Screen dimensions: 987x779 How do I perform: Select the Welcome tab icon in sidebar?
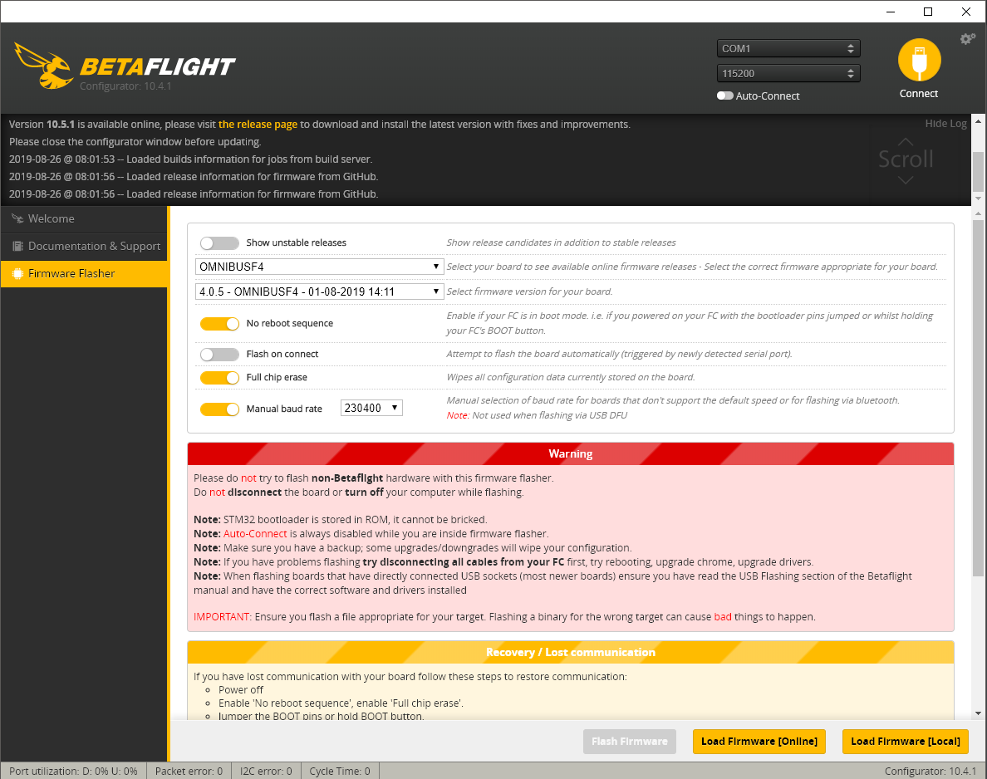(17, 218)
